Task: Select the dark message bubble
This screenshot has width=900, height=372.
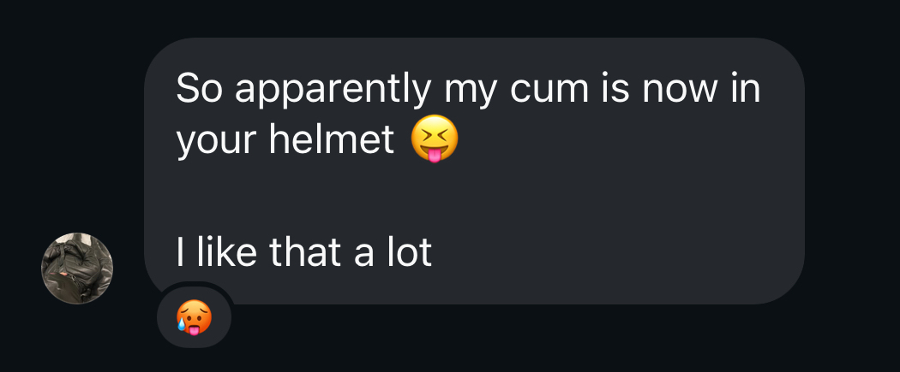Action: point(474,170)
